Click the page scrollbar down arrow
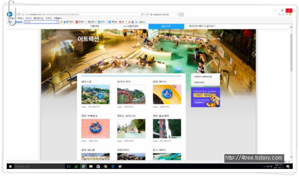Image resolution: width=299 pixels, height=177 pixels. pos(291,157)
